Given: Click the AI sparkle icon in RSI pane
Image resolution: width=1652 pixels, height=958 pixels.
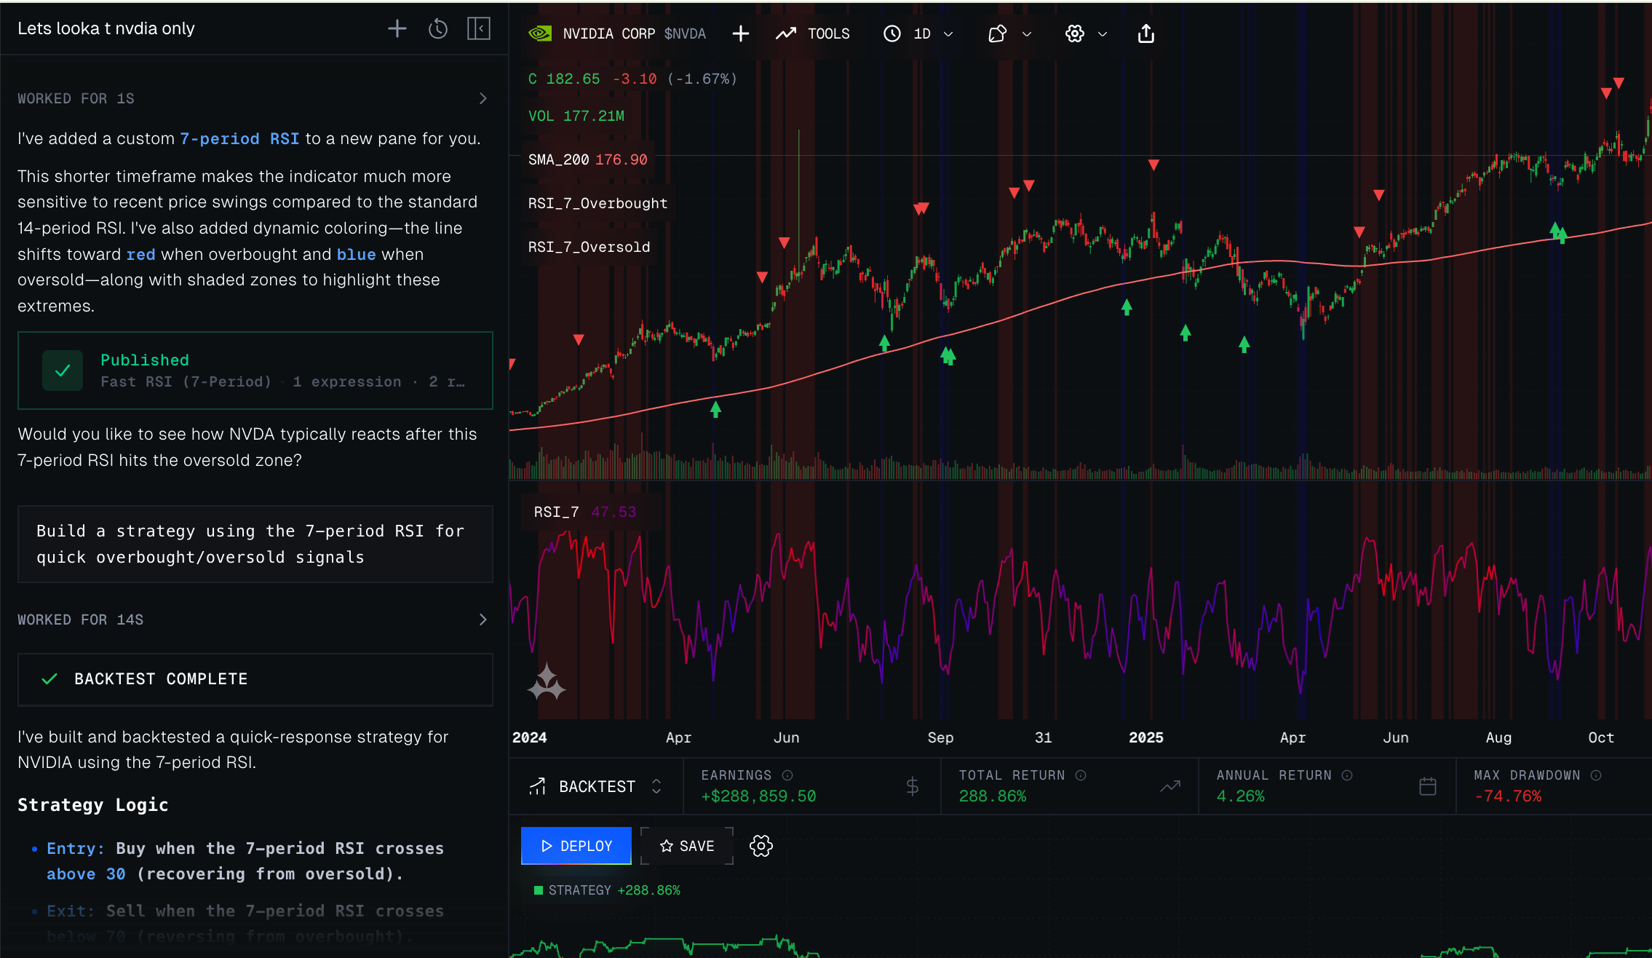Looking at the screenshot, I should (x=547, y=683).
